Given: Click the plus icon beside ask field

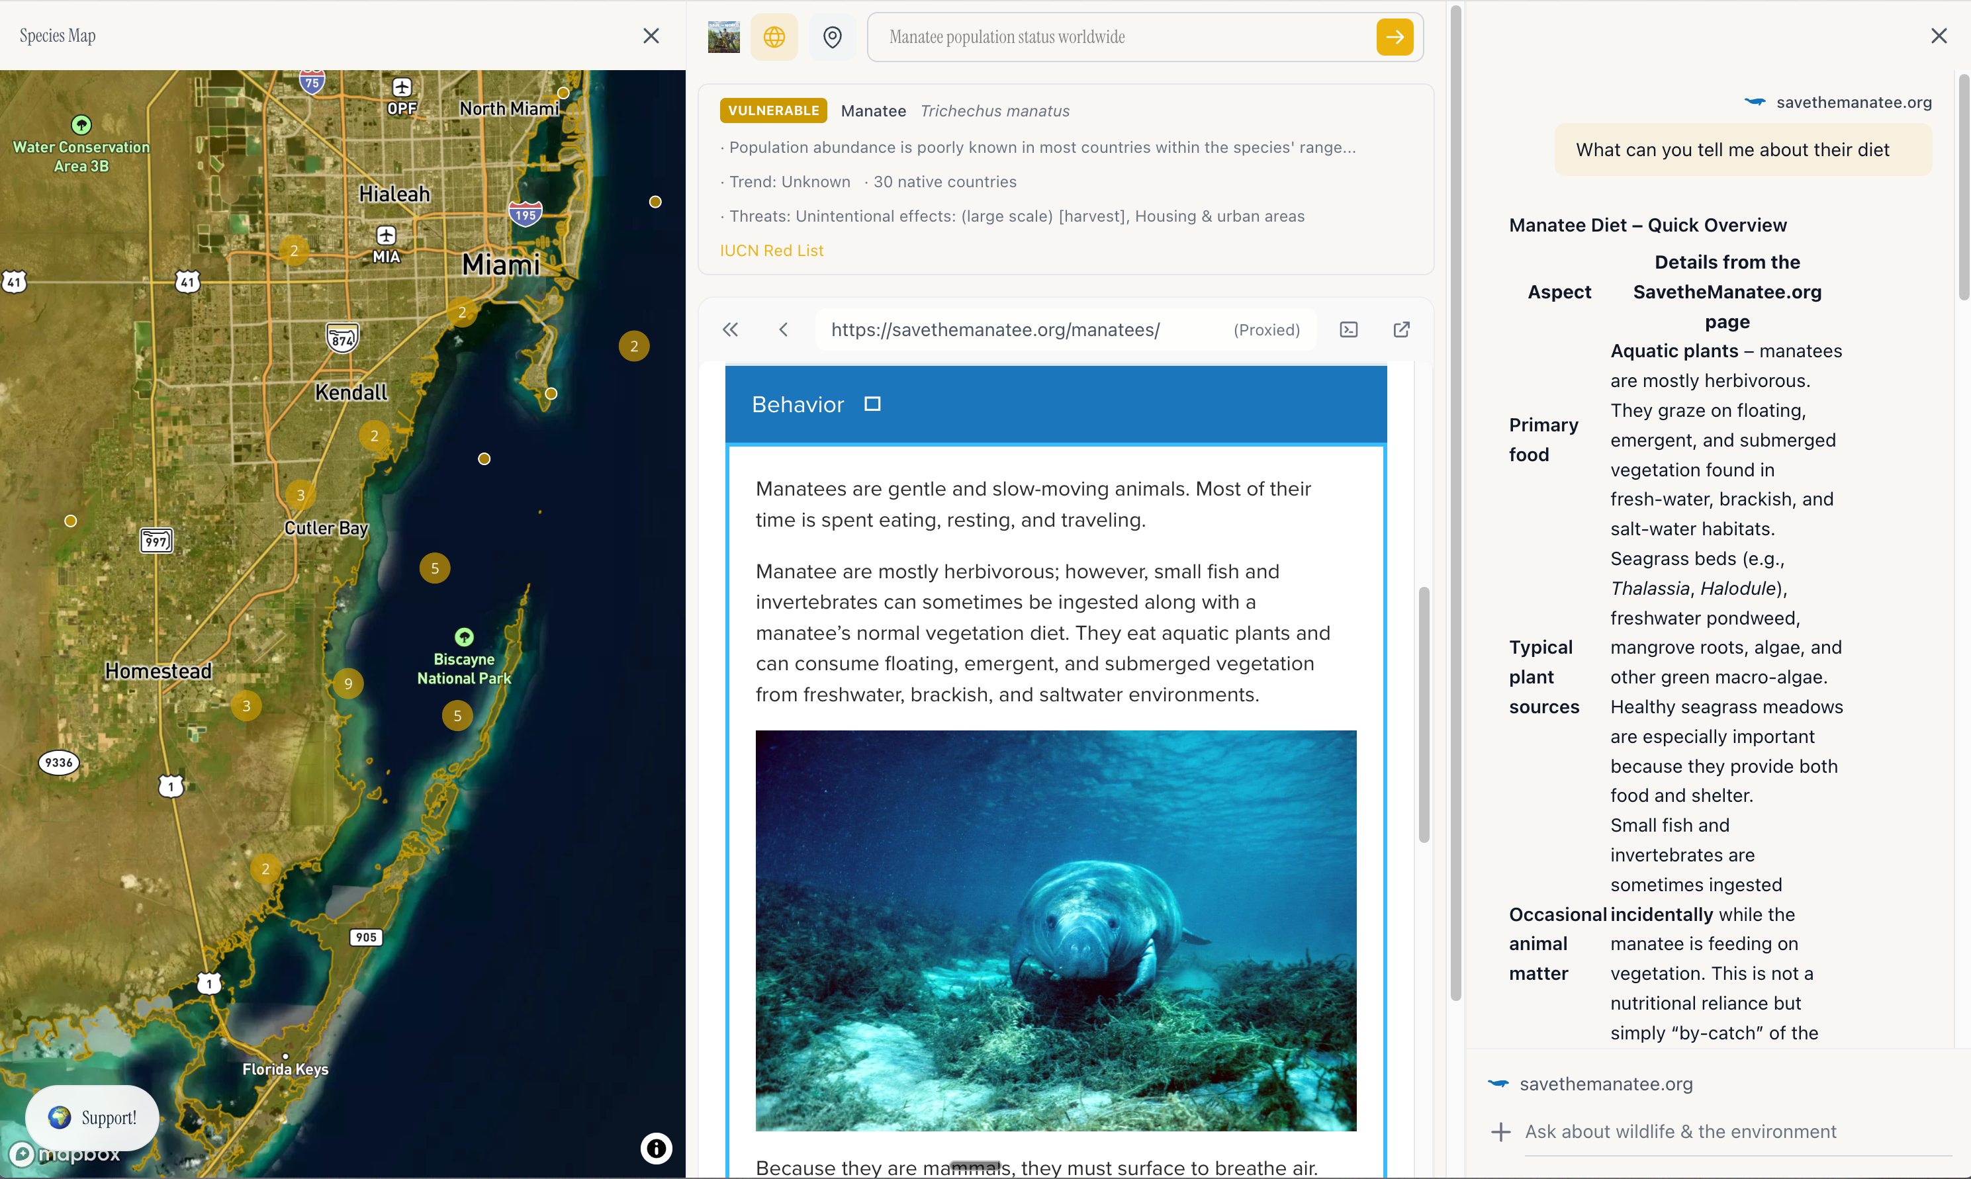Looking at the screenshot, I should coord(1500,1132).
